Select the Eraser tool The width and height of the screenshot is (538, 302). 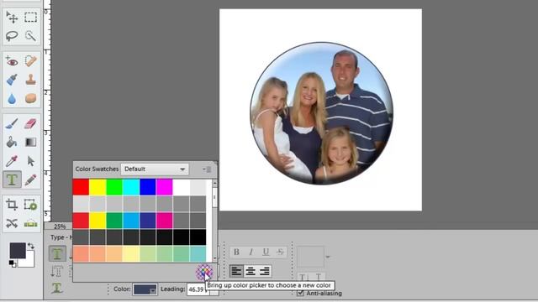[30, 123]
